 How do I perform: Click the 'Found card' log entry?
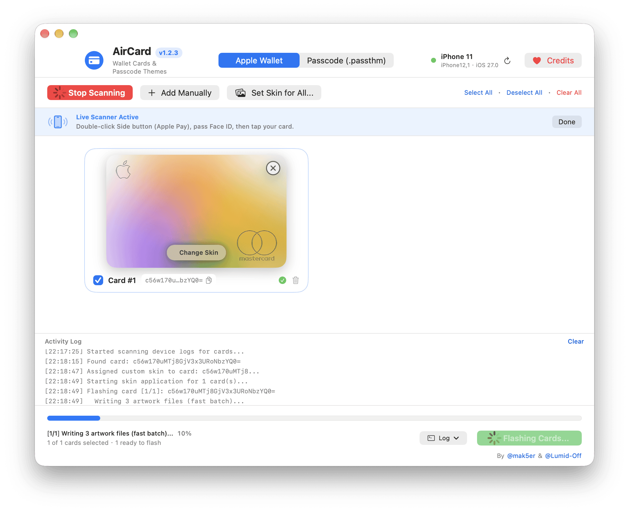click(143, 361)
